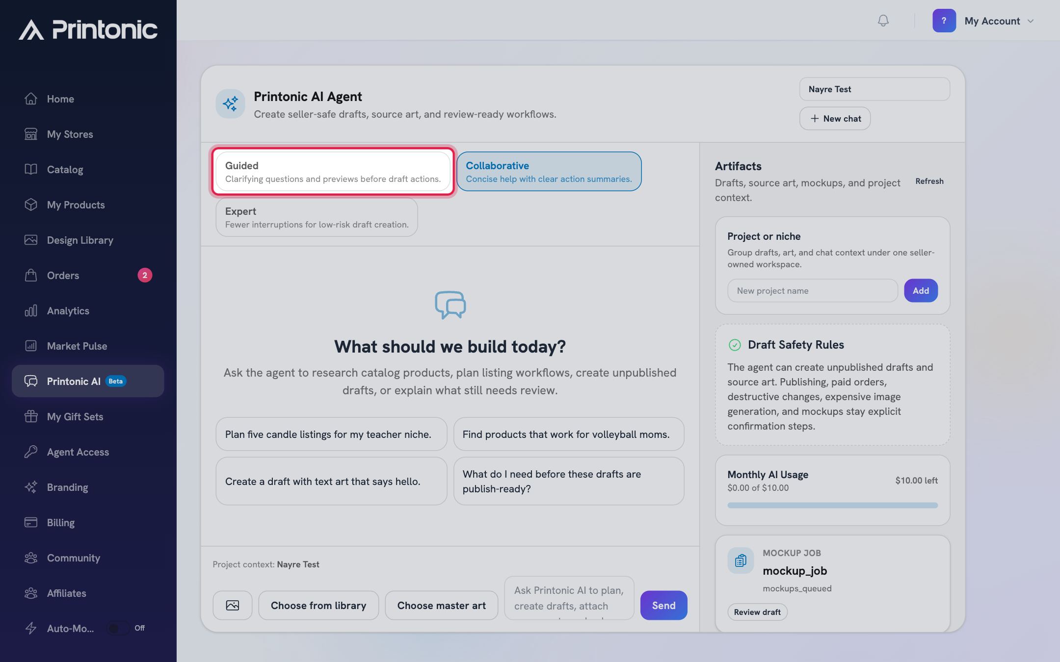The width and height of the screenshot is (1060, 662).
Task: Open Printonic AI chat icon in sidebar
Action: click(x=31, y=381)
